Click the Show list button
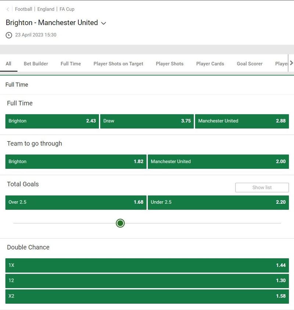 (x=262, y=188)
